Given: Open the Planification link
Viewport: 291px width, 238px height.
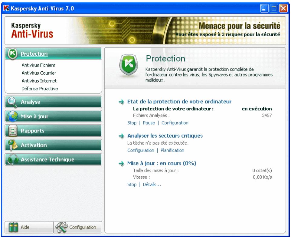Looking at the screenshot, I should (172, 150).
